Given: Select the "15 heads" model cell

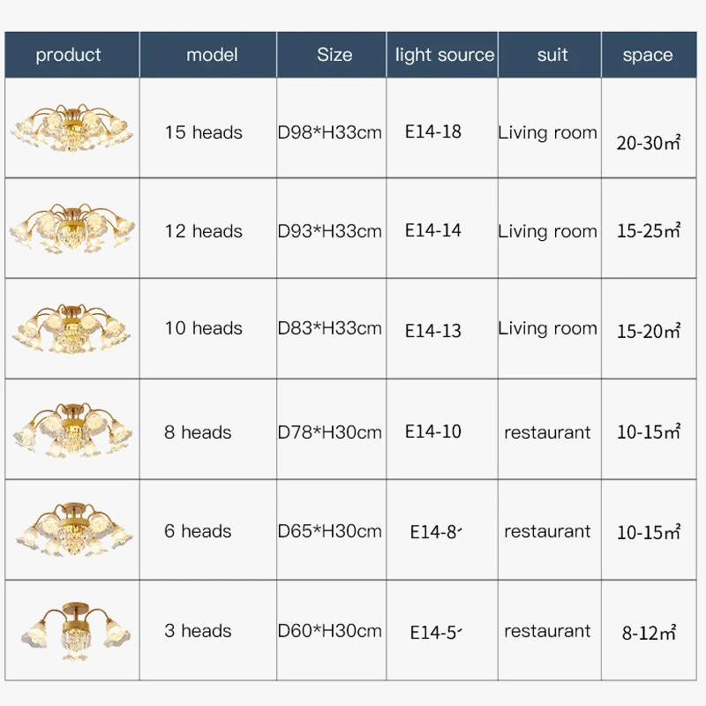Looking at the screenshot, I should coord(203,132).
